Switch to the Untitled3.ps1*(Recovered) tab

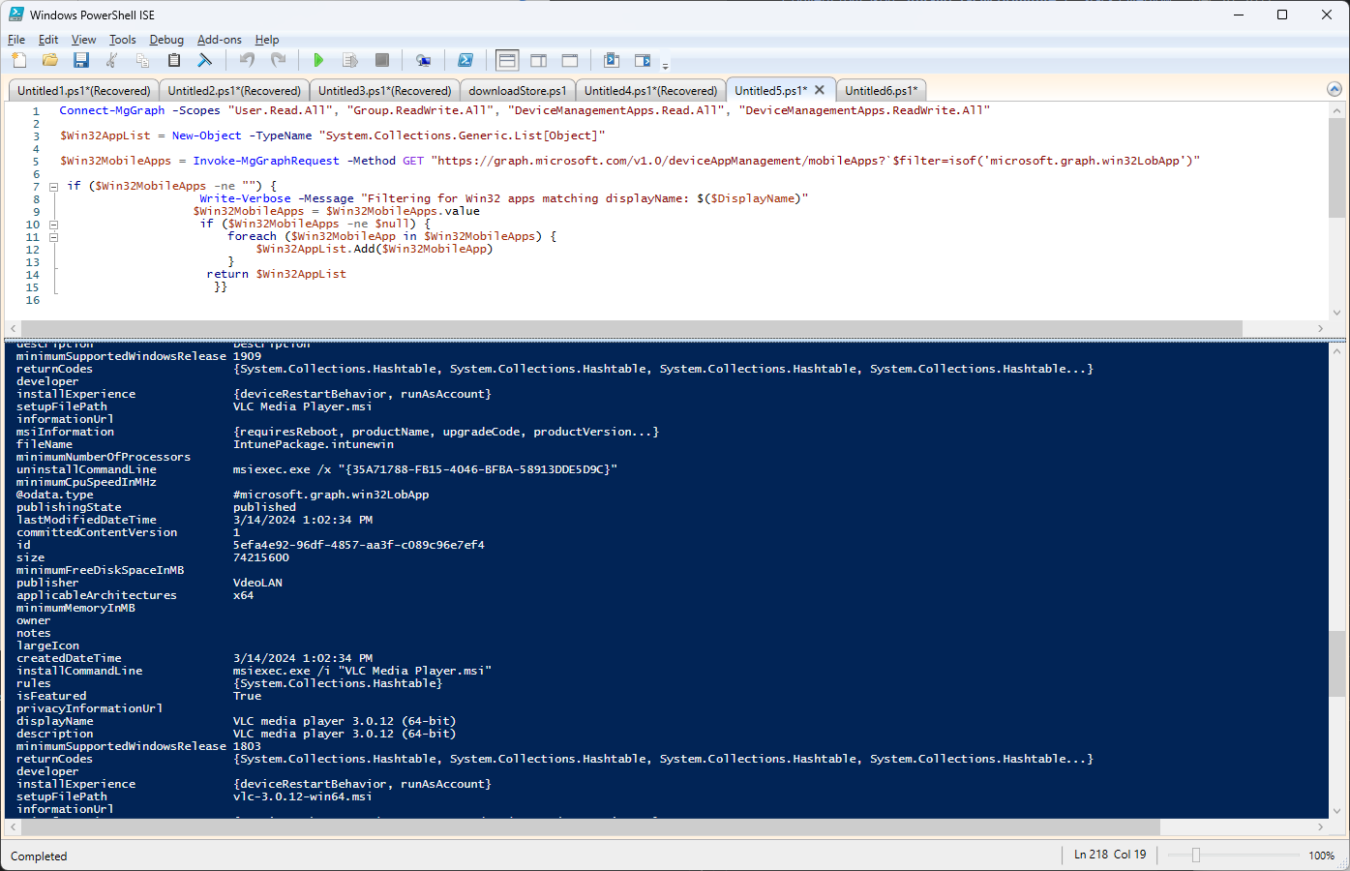(385, 90)
